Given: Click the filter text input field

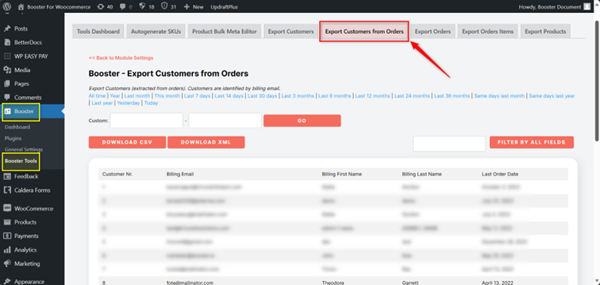Looking at the screenshot, I should click(449, 144).
